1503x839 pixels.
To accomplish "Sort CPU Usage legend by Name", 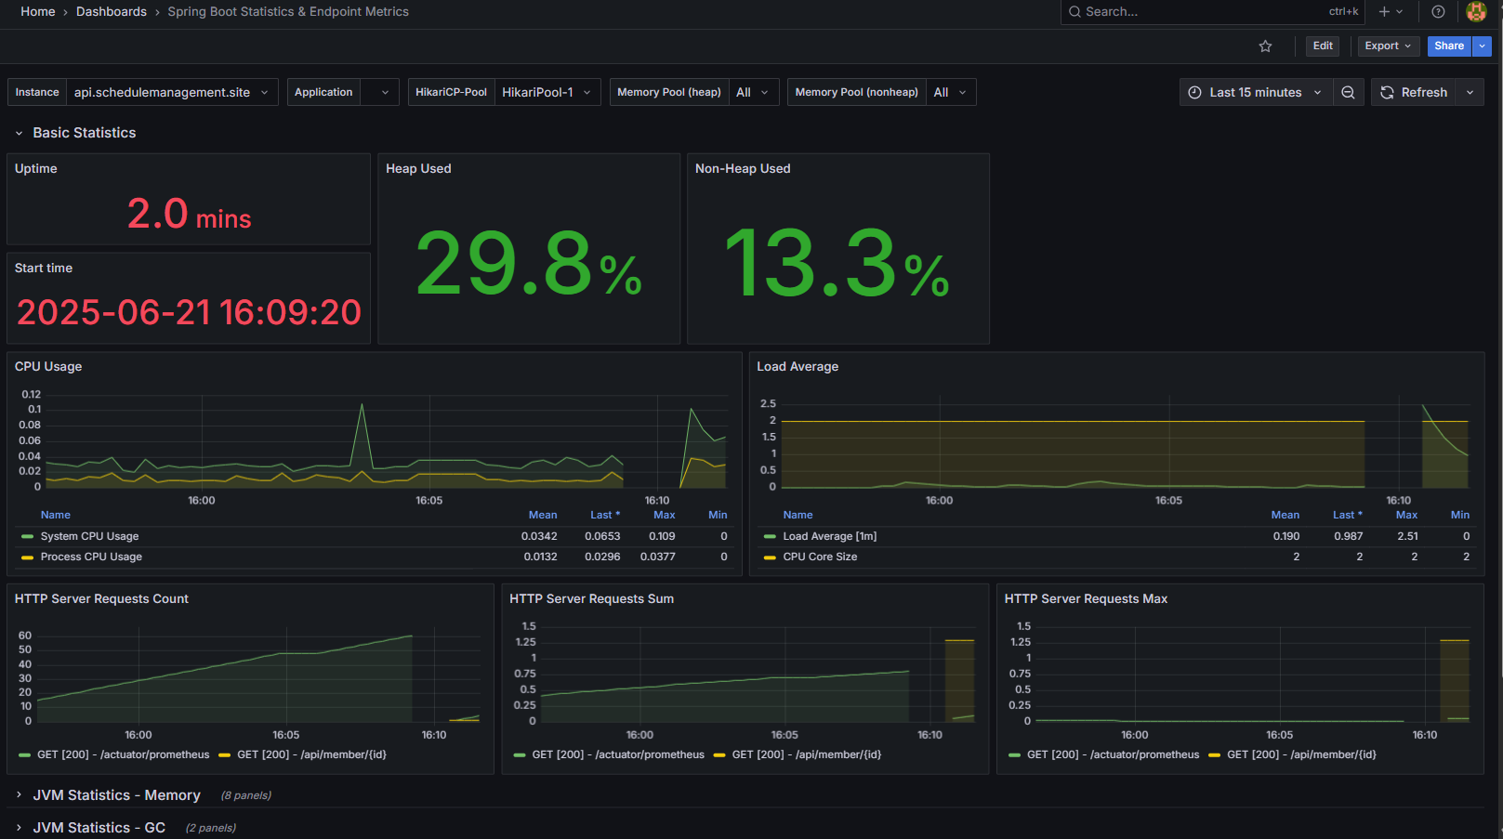I will (x=56, y=515).
